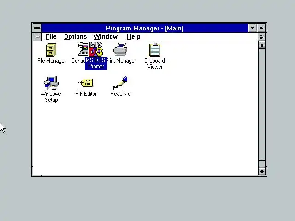Viewport: 295px width, 221px height.
Task: Select the Clipboard Viewer icon
Action: (x=155, y=50)
